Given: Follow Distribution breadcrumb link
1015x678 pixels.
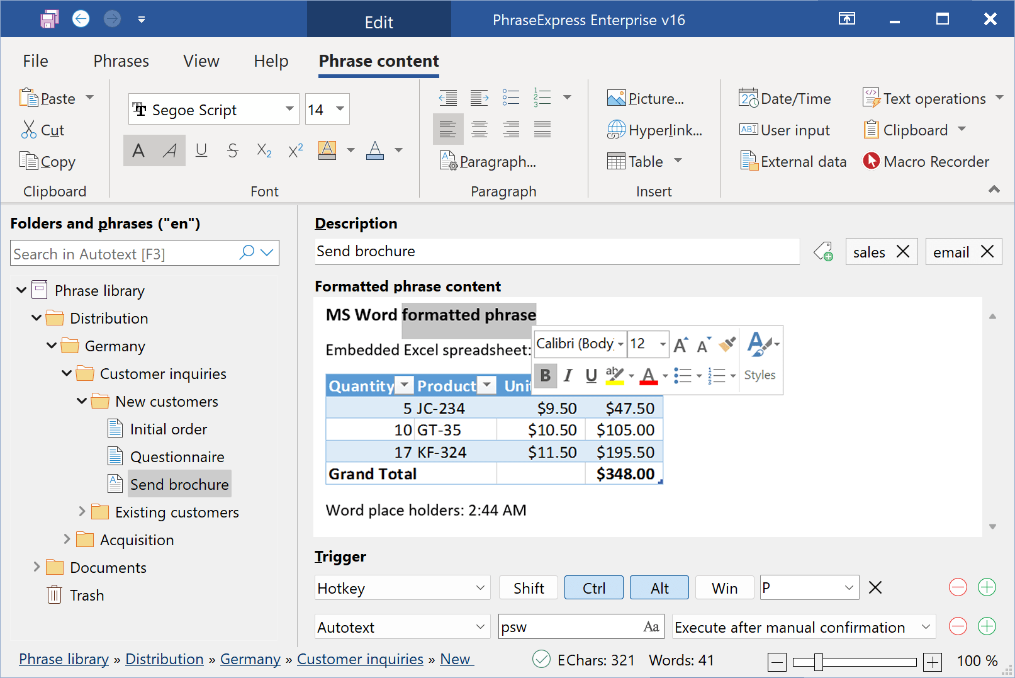Looking at the screenshot, I should [x=164, y=659].
